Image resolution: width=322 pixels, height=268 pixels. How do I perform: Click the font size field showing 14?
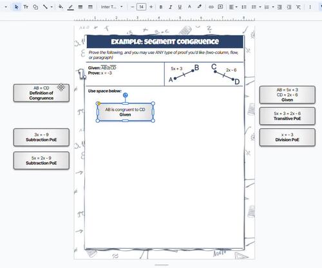pos(141,7)
